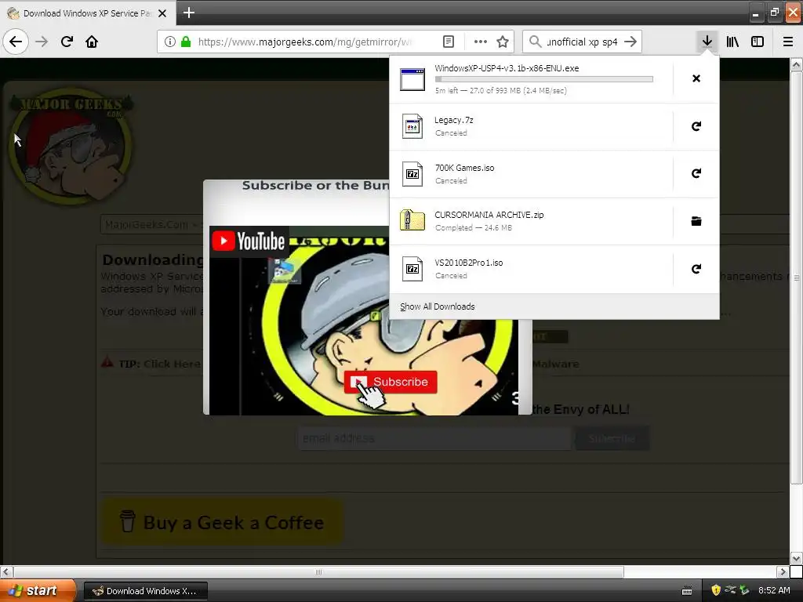Select the Download Windows XP Service Pack tab

[87, 13]
